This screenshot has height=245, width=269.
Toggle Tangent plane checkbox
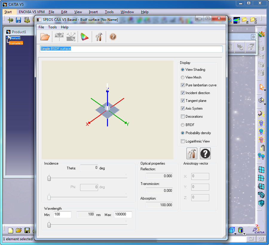click(183, 101)
